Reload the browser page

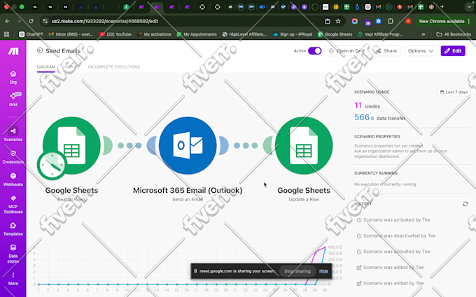point(31,21)
